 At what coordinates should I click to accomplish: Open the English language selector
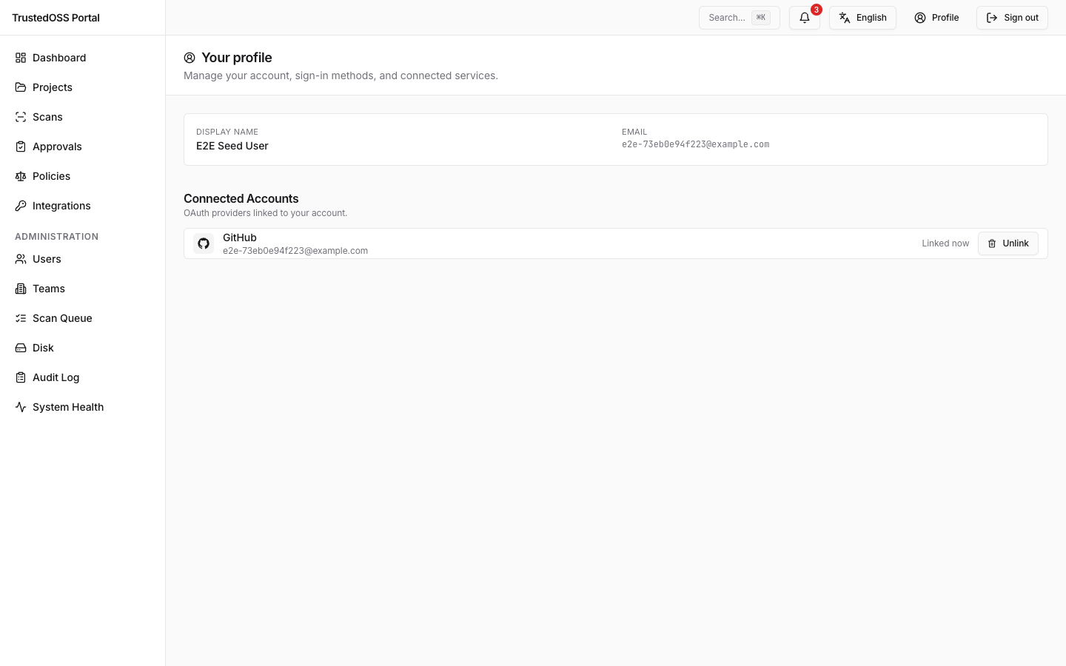point(862,18)
